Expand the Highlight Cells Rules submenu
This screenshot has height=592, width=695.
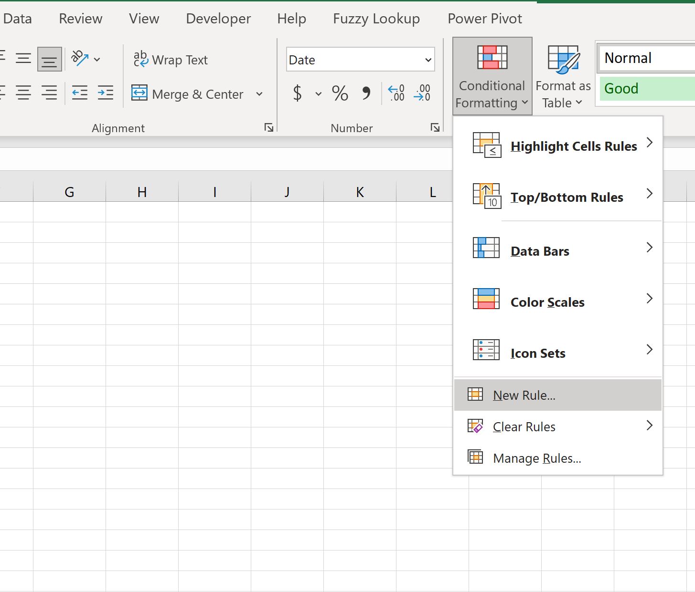pos(573,146)
